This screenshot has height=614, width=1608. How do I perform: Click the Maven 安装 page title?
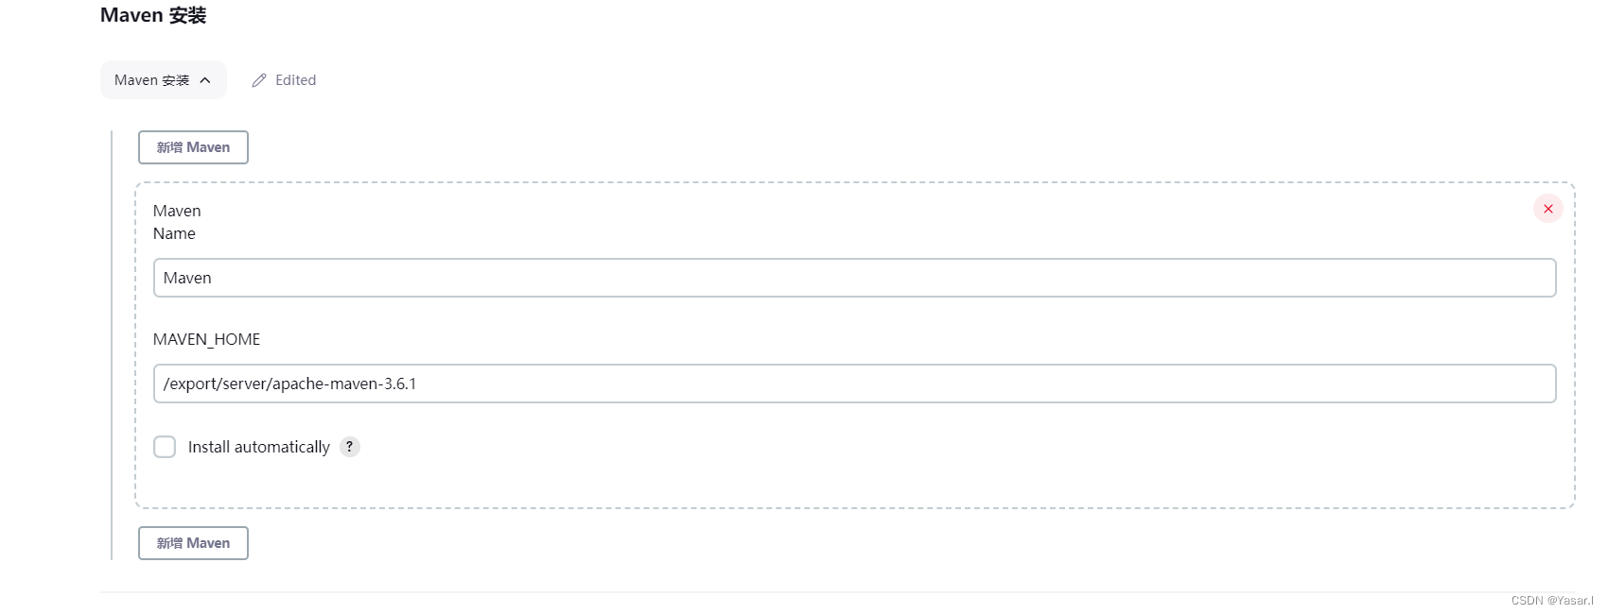point(154,15)
